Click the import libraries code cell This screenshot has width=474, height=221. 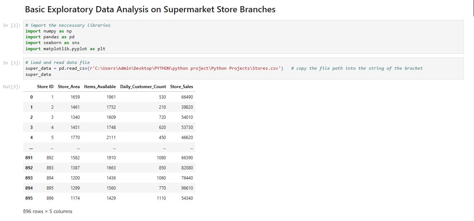pos(244,37)
